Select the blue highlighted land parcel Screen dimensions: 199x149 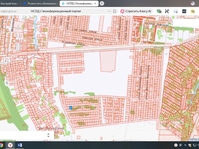pos(71,108)
